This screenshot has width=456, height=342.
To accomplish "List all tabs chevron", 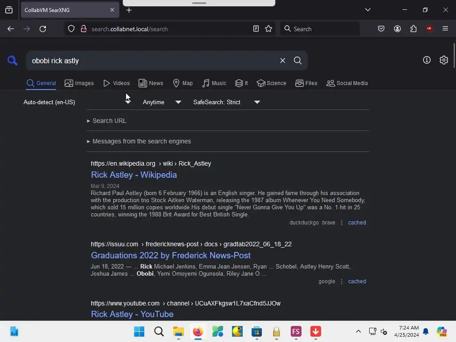I will point(367,10).
